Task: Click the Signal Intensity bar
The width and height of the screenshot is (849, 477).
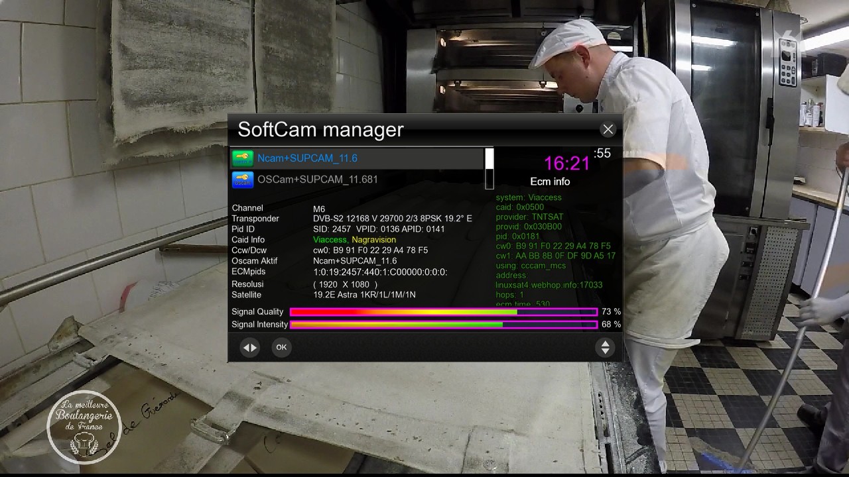Action: [444, 325]
